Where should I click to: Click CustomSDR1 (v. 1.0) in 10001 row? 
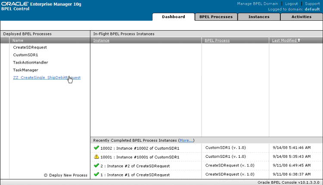(226, 157)
